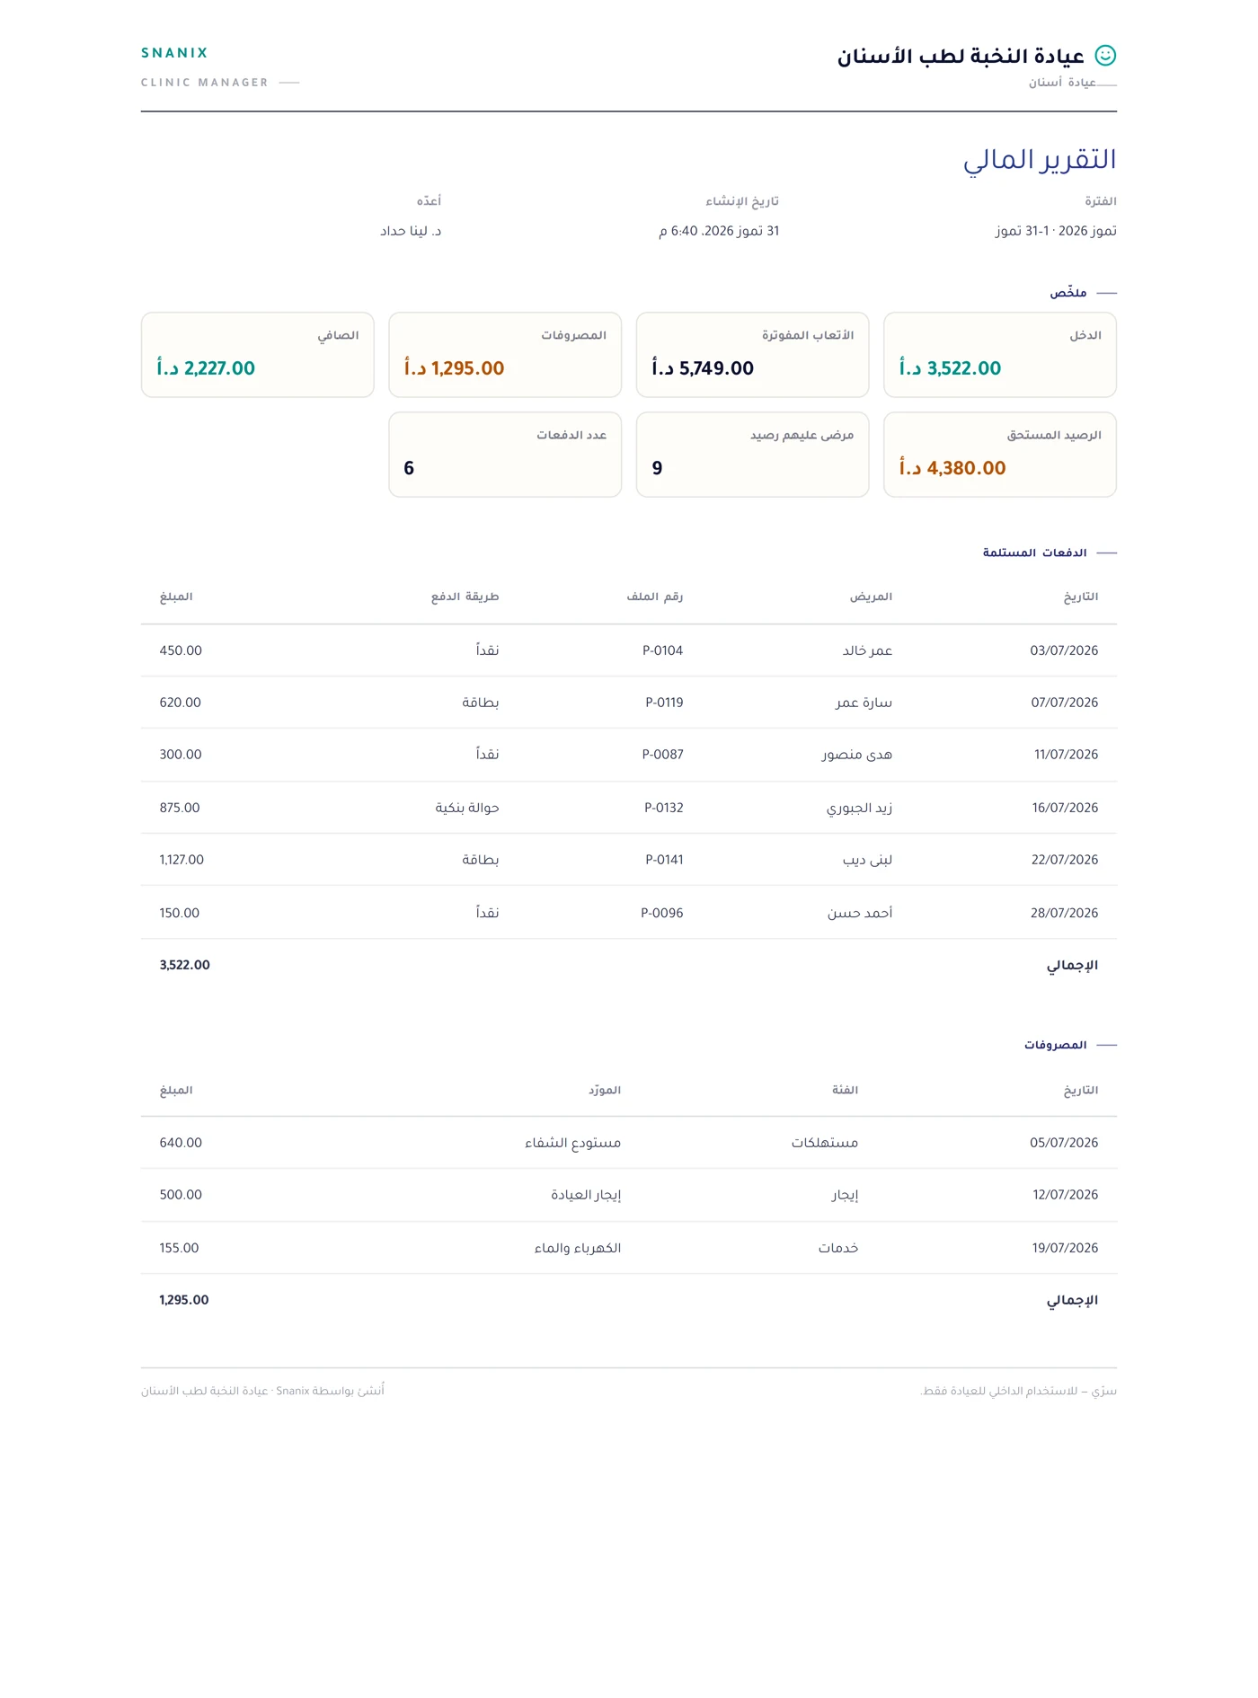Click patient name أحمد حسن

(860, 913)
